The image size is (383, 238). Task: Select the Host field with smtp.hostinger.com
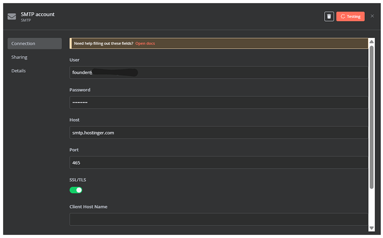pos(218,133)
